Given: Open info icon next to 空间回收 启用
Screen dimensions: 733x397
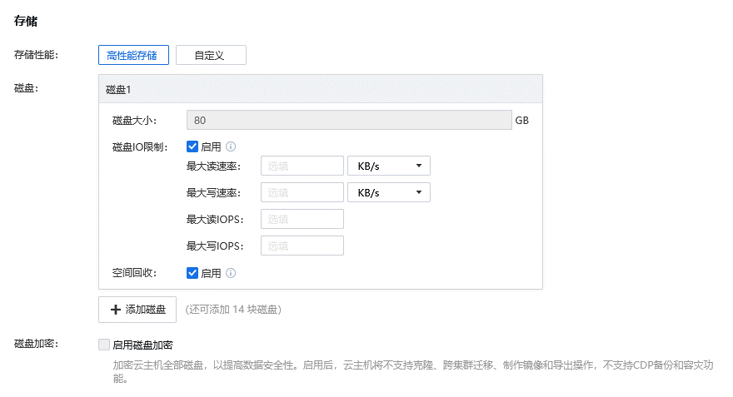Looking at the screenshot, I should pos(231,273).
